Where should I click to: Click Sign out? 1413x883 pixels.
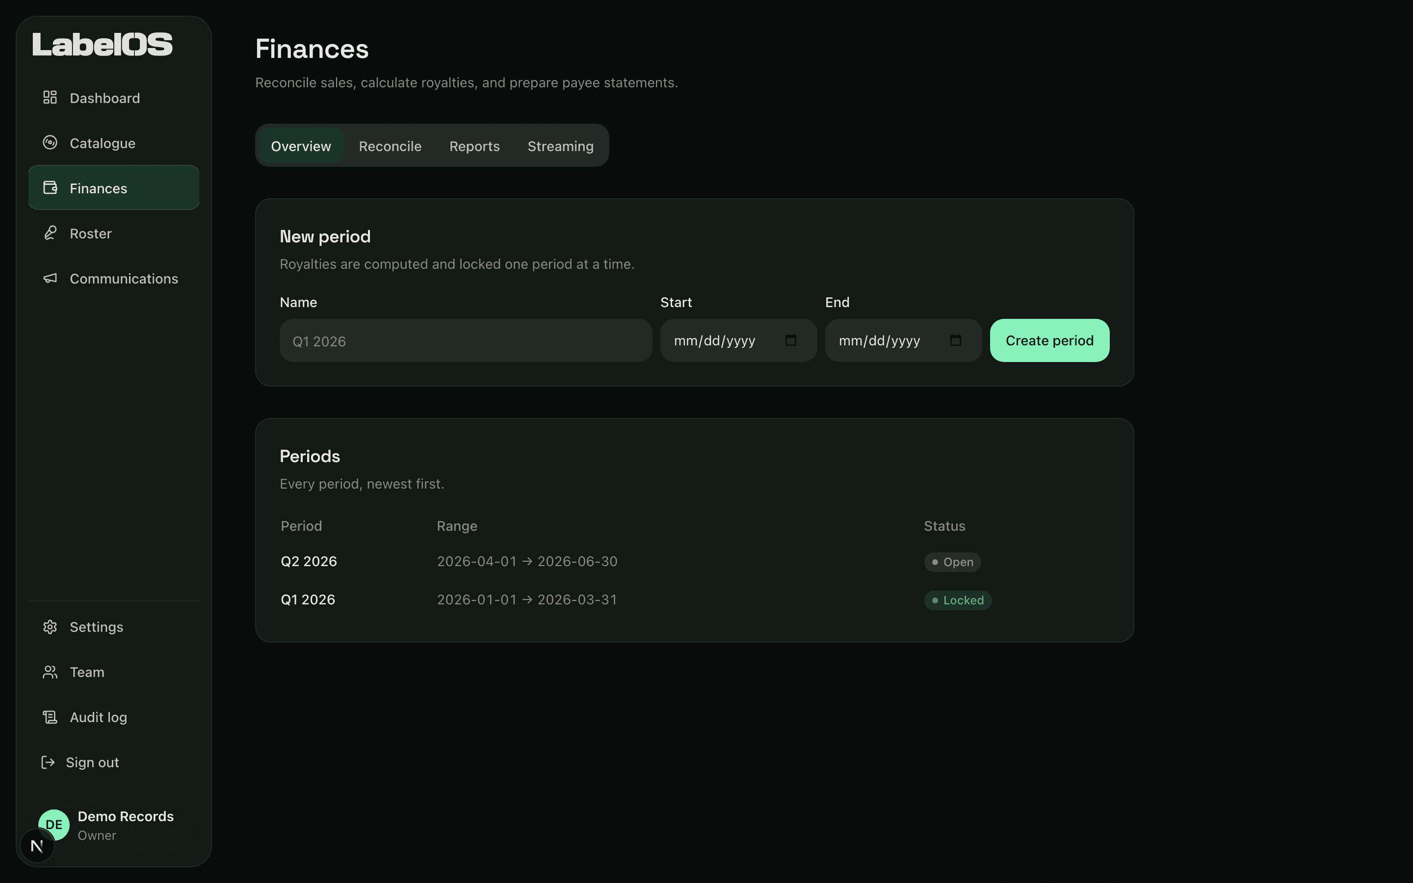pos(114,762)
